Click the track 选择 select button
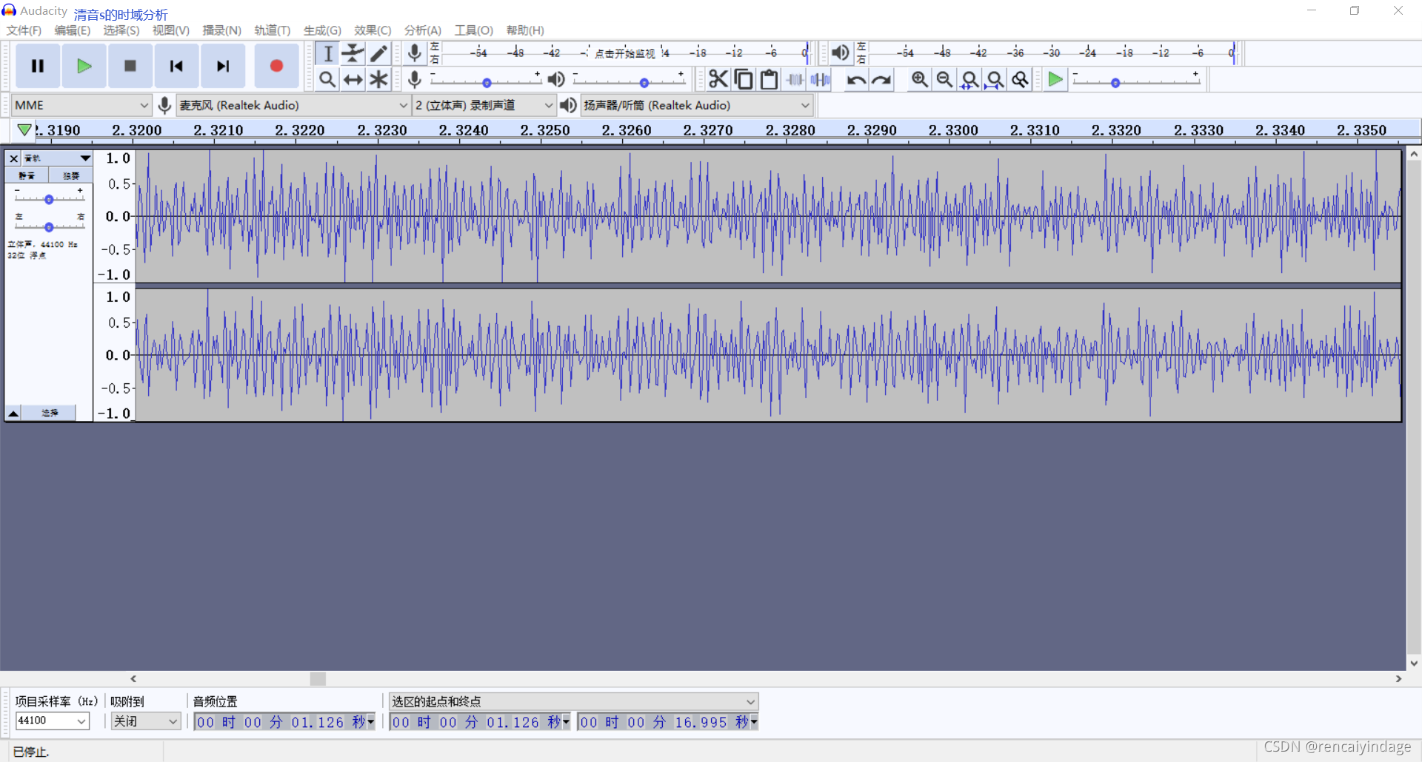This screenshot has height=762, width=1422. [x=49, y=413]
